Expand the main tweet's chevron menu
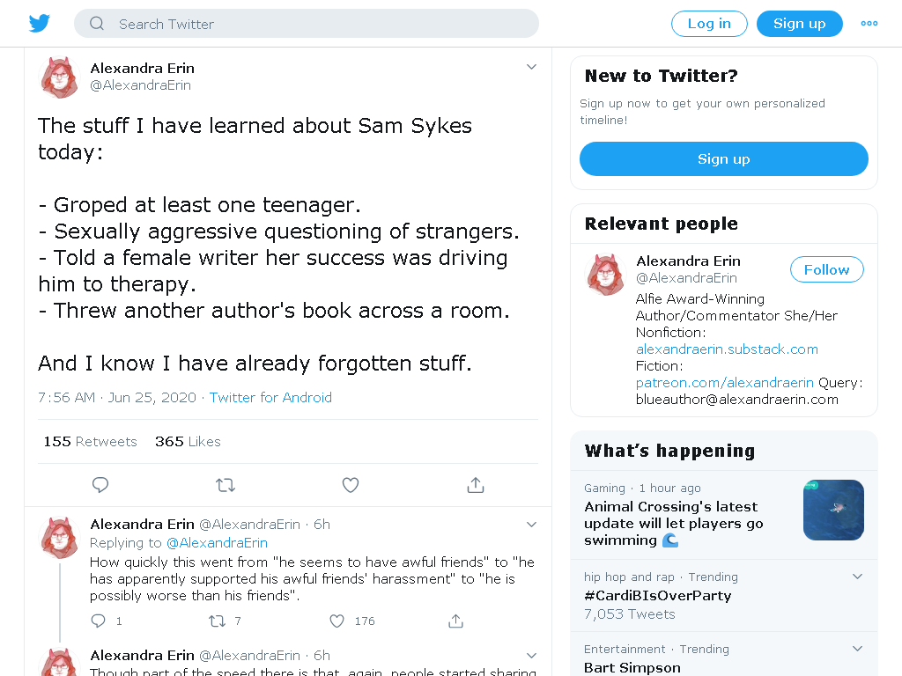 tap(531, 67)
